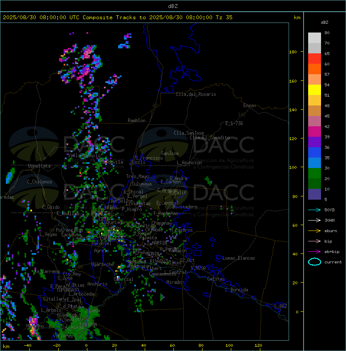The image size is (346, 351).
Task: Click the yellow eburn arrow in the legend
Action: tap(314, 231)
